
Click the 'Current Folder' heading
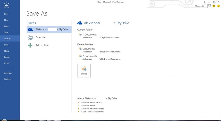point(85,30)
